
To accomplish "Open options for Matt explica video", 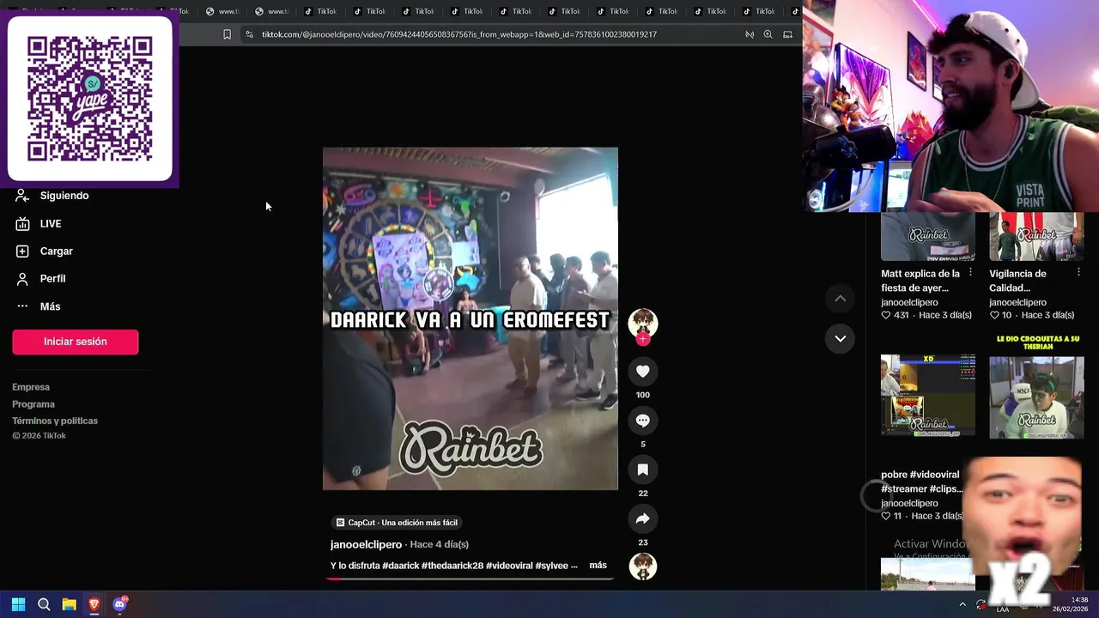I will point(970,272).
